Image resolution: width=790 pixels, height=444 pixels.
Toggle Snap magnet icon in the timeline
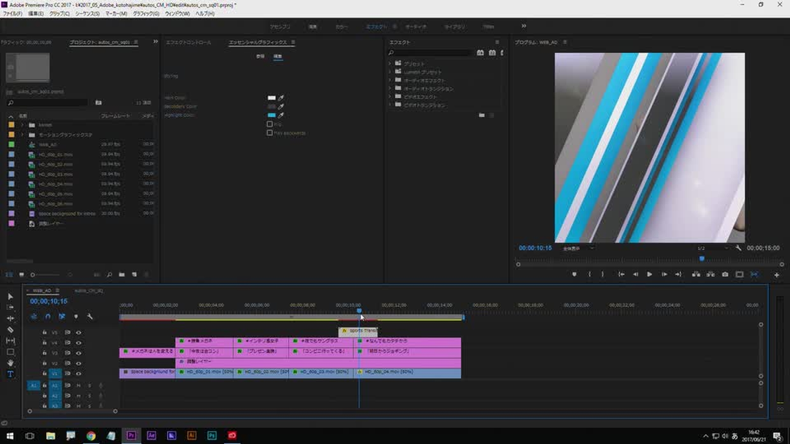coord(48,317)
